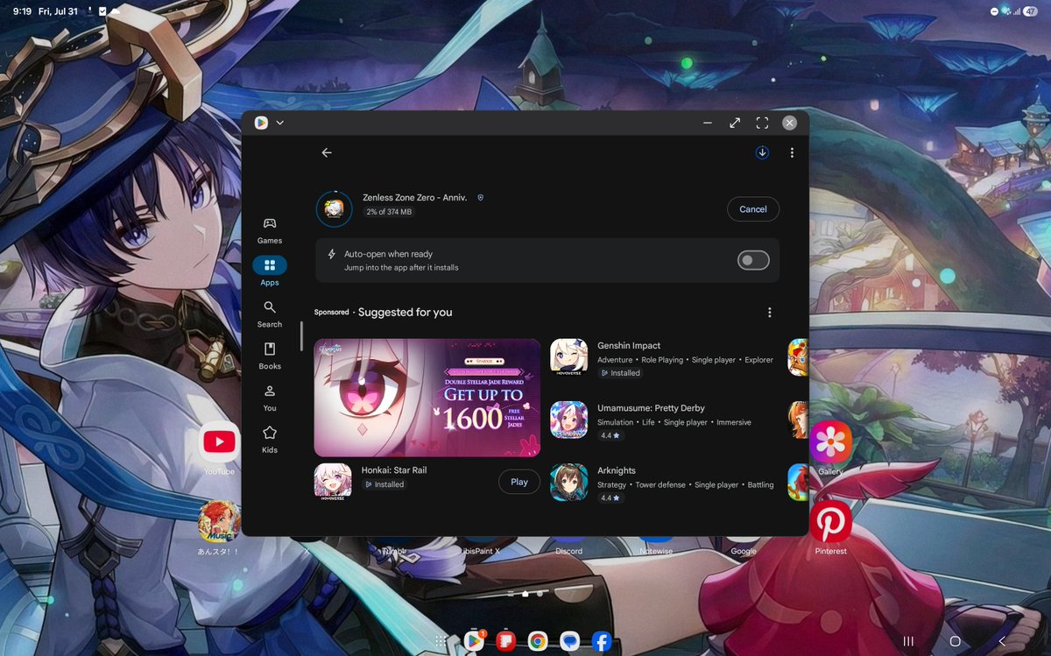Click the '2% of 374 MB' progress label
The width and height of the screenshot is (1051, 656).
389,212
